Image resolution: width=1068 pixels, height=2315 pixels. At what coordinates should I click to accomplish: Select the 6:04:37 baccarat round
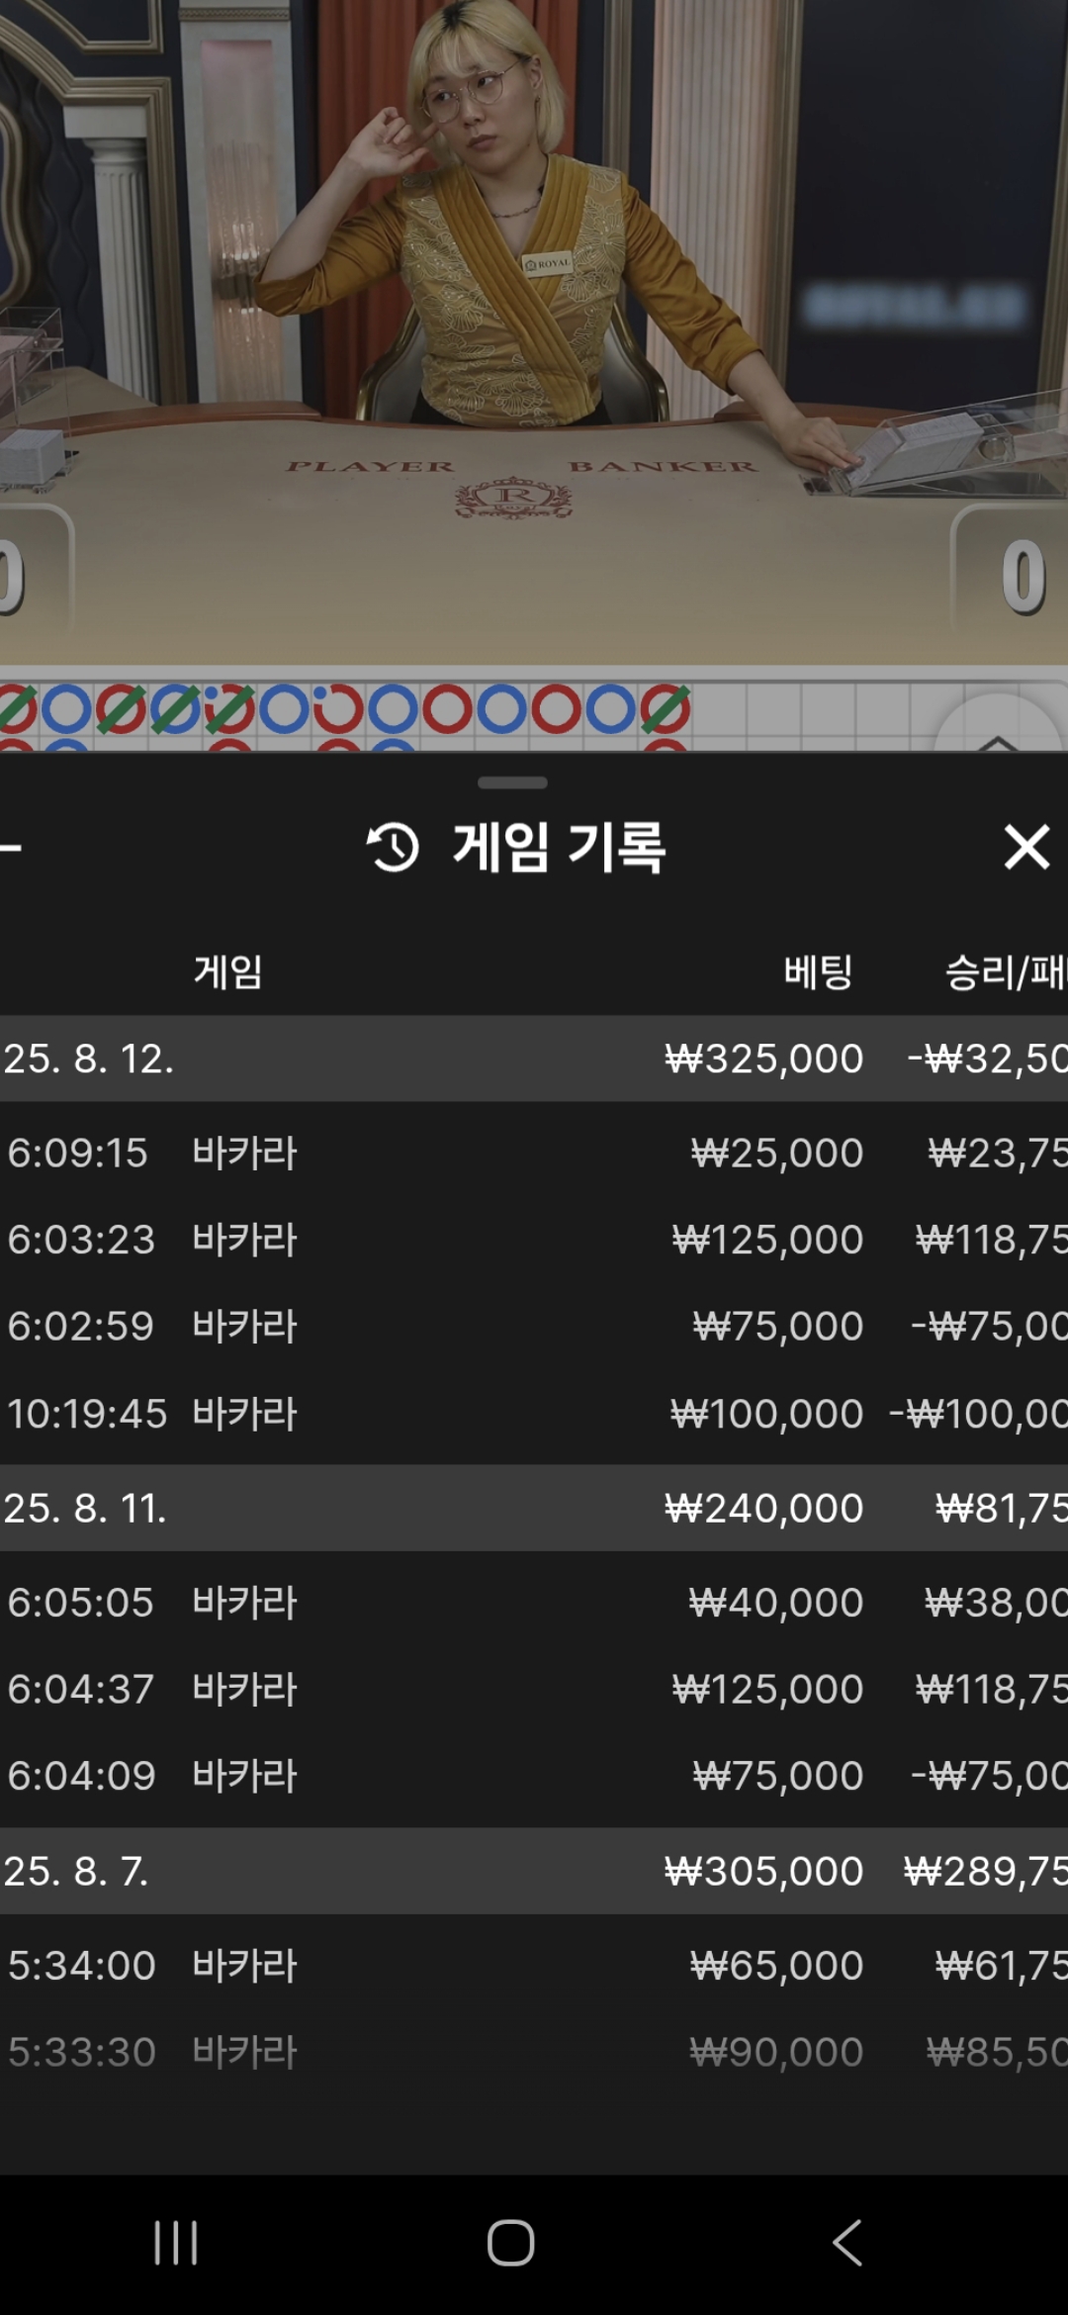534,1689
